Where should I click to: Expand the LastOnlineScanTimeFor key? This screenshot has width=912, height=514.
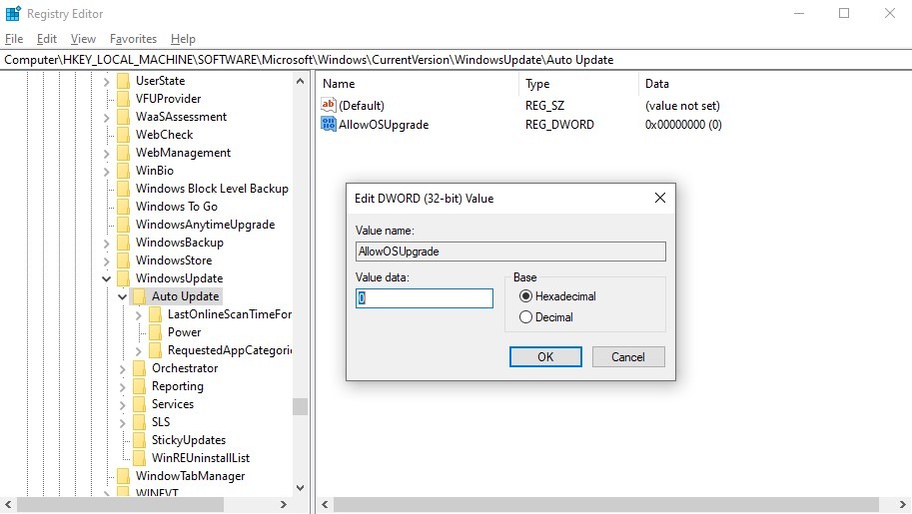click(139, 315)
